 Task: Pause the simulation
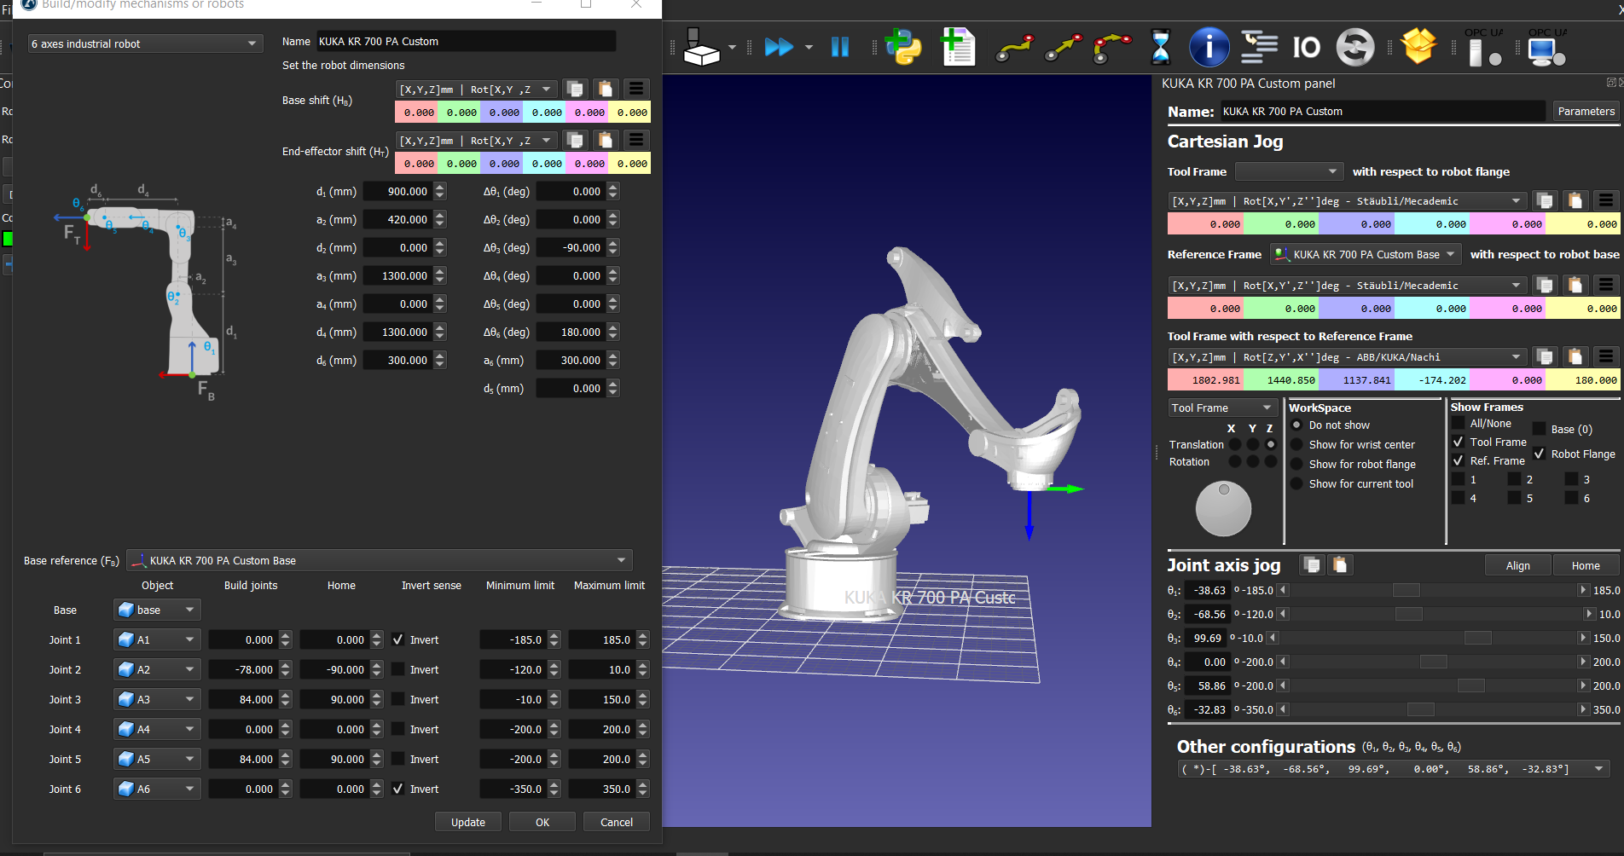click(x=840, y=47)
